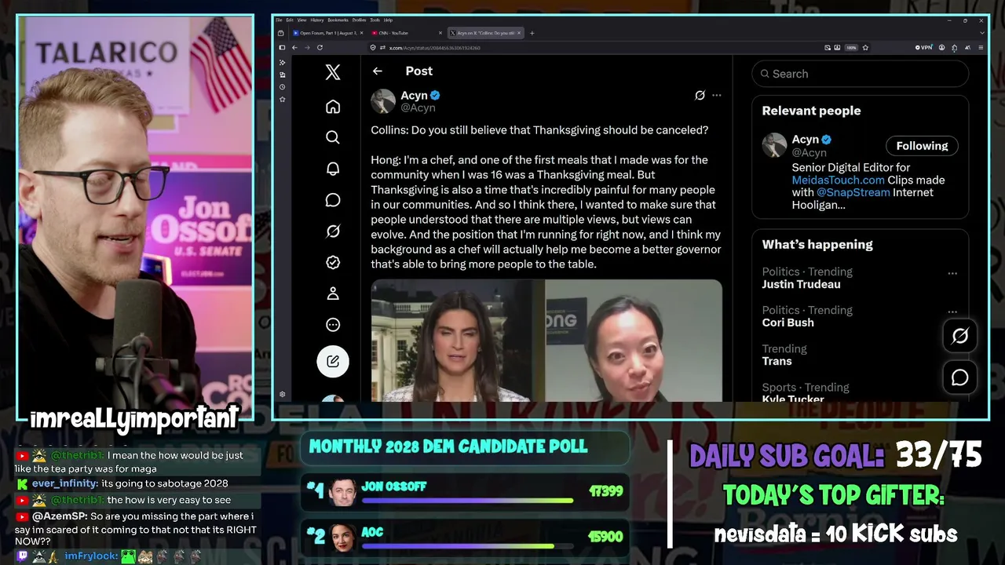Open the floating chat messages button

[x=959, y=377]
